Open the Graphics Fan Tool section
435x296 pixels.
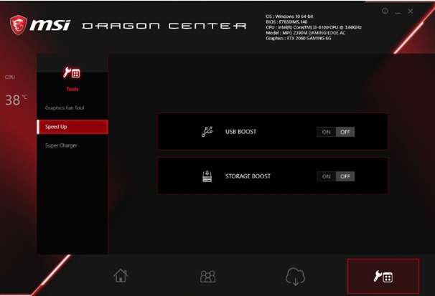pyautogui.click(x=72, y=108)
